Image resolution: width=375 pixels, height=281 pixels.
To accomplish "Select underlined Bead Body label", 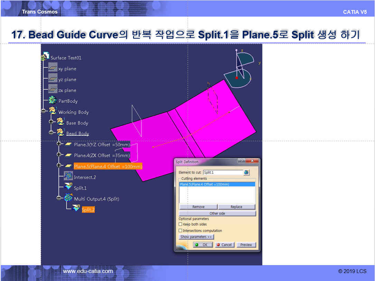I will 77,134.
